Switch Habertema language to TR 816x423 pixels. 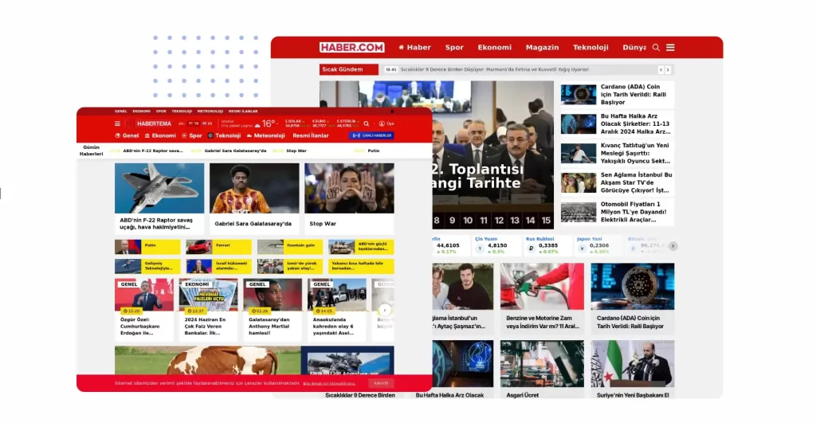click(x=194, y=123)
